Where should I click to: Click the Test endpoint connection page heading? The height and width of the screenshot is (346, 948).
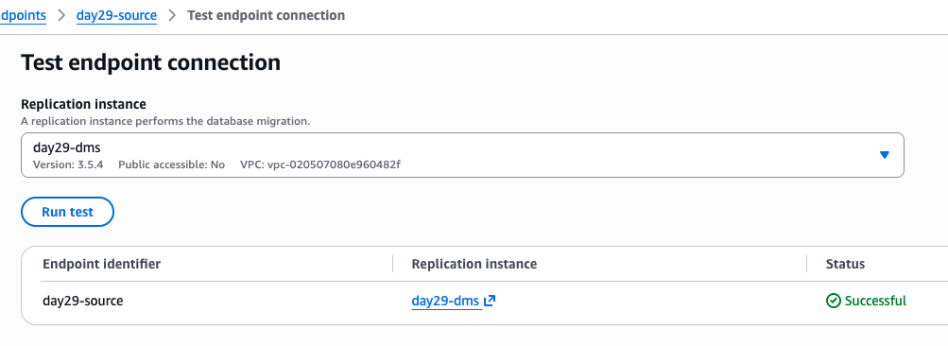coord(150,63)
